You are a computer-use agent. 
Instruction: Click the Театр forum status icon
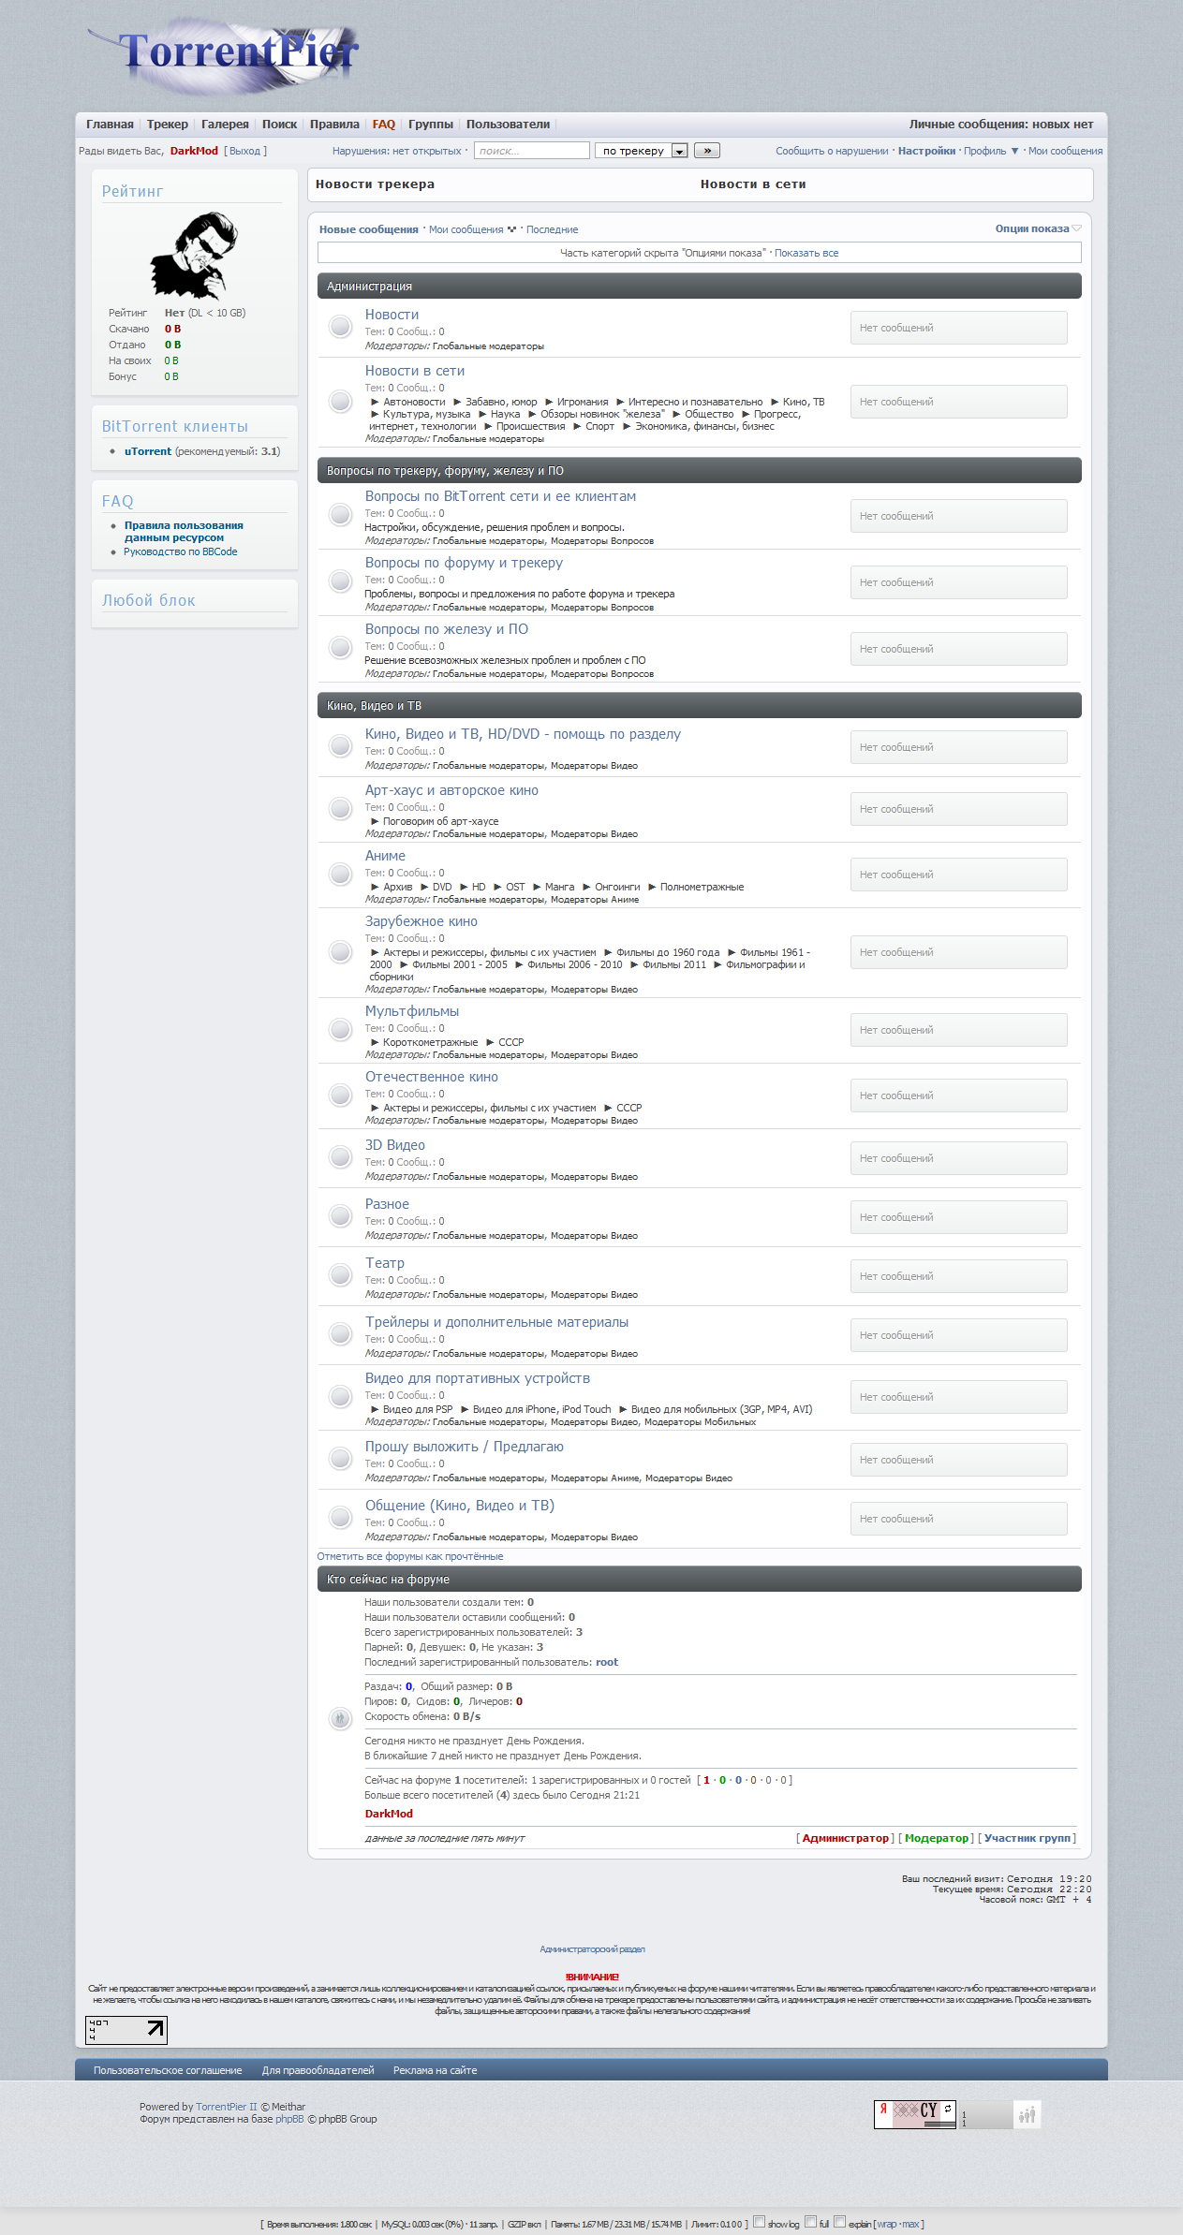coord(340,1275)
